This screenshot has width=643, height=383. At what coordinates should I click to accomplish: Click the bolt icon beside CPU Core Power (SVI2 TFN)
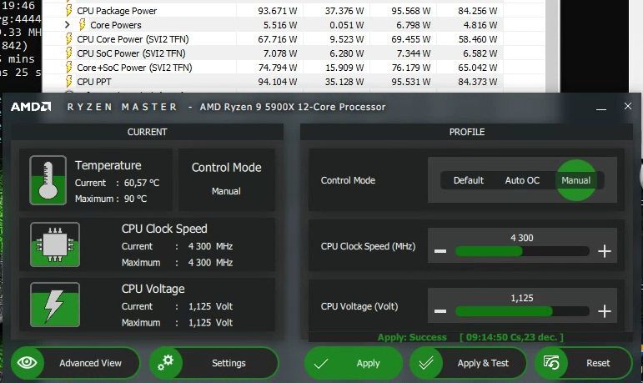pos(69,39)
